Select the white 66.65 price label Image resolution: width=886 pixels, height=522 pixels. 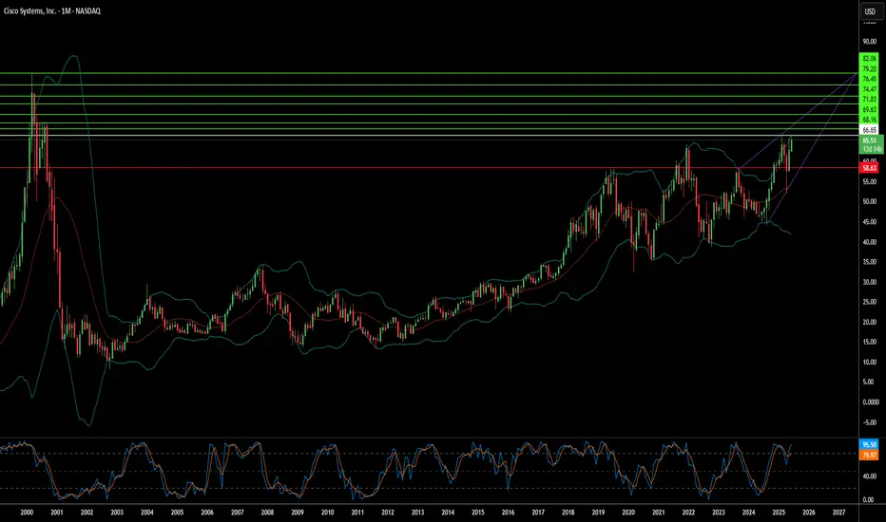click(869, 130)
